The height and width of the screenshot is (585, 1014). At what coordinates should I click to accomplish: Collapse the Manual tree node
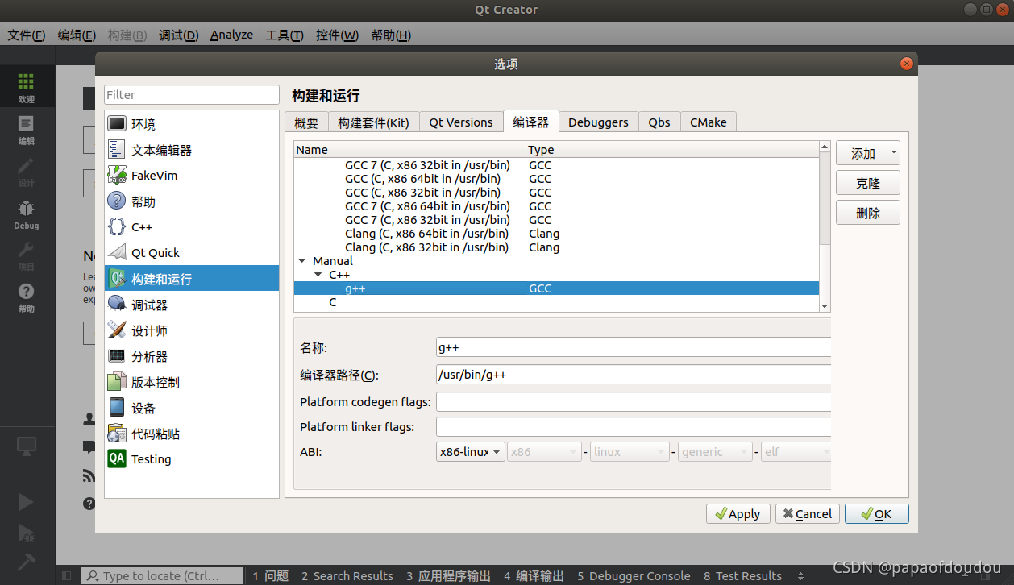coord(302,261)
